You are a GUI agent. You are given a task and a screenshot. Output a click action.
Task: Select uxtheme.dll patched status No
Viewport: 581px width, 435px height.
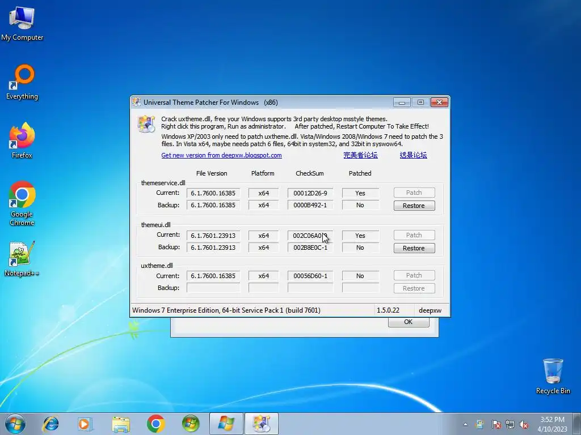click(x=360, y=276)
